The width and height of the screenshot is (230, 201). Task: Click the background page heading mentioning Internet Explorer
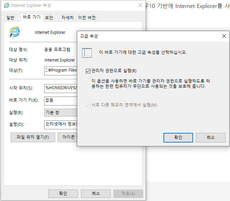(187, 6)
